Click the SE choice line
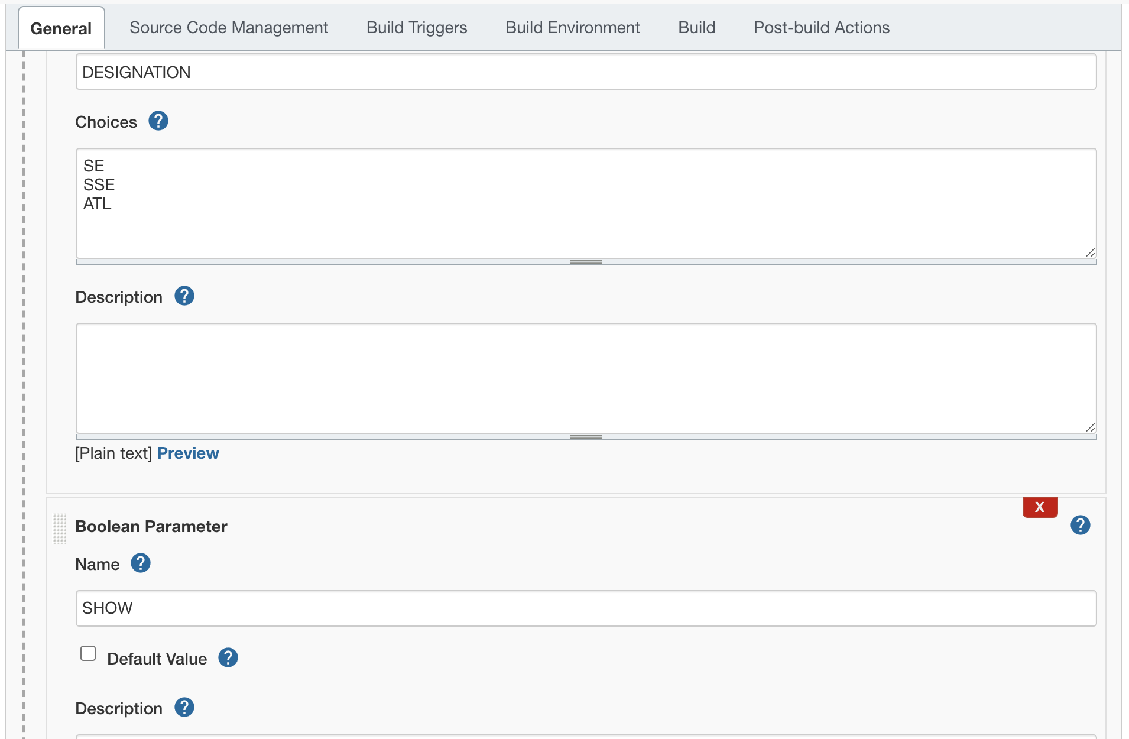 [94, 166]
